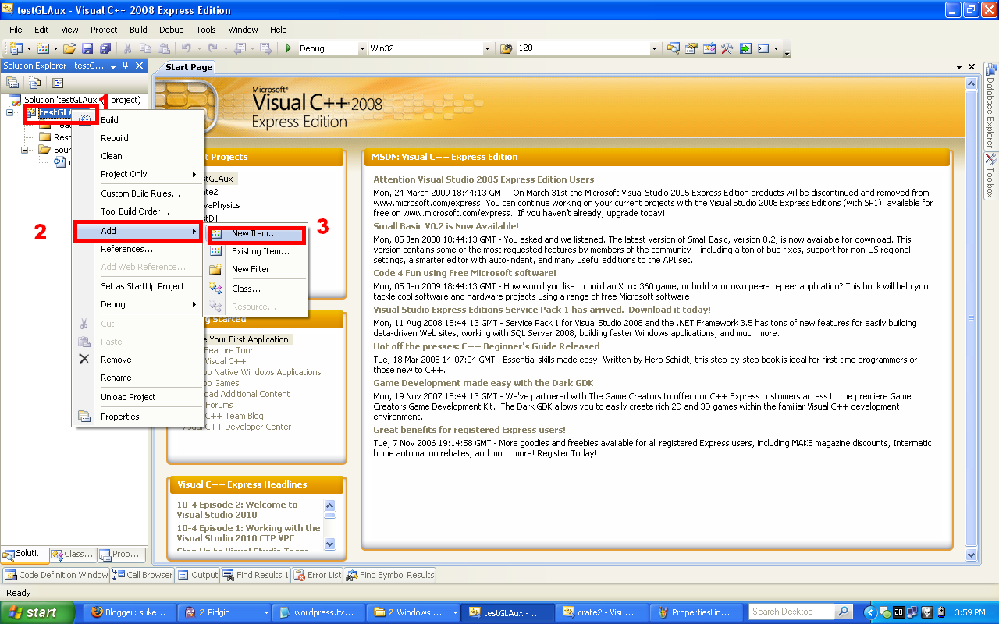Open the New Project button's dropdown arrow
Image resolution: width=999 pixels, height=624 pixels.
tap(27, 48)
